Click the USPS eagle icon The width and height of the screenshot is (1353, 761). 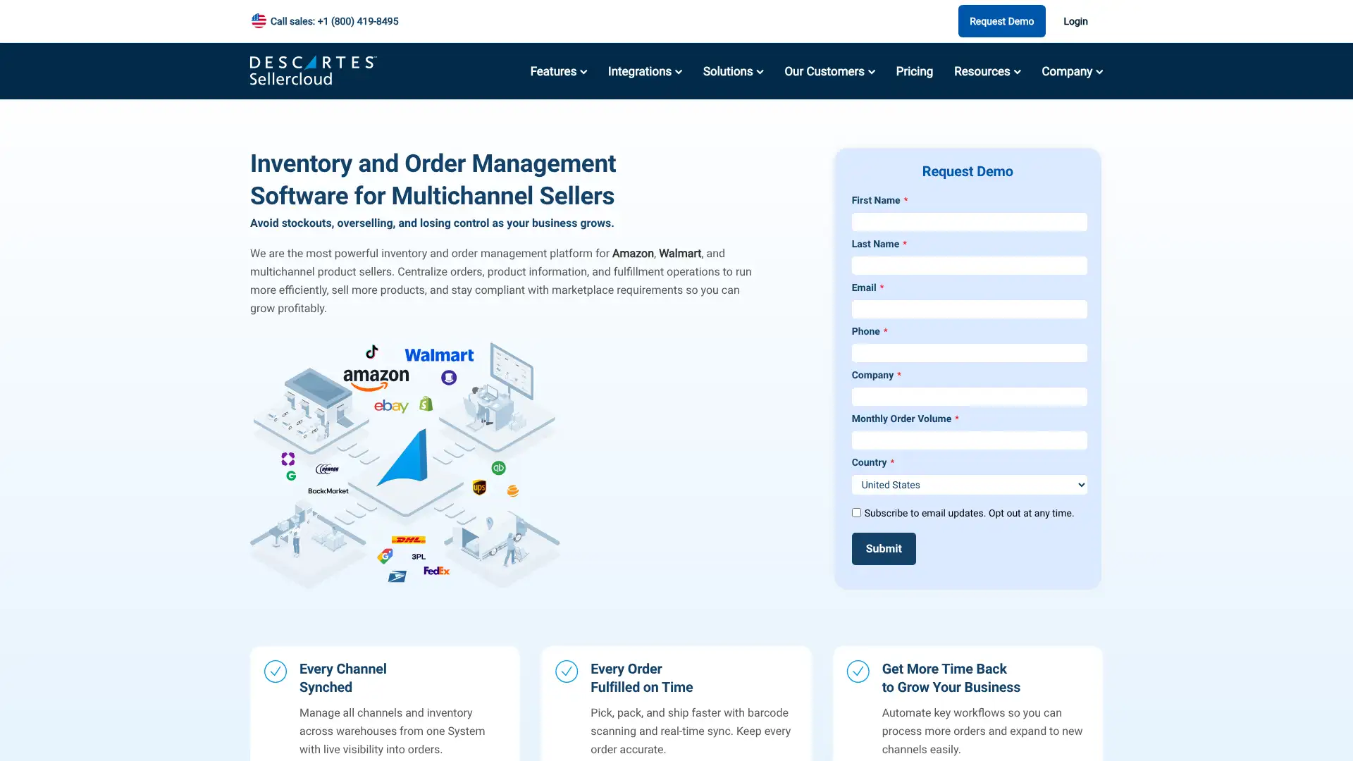click(397, 576)
